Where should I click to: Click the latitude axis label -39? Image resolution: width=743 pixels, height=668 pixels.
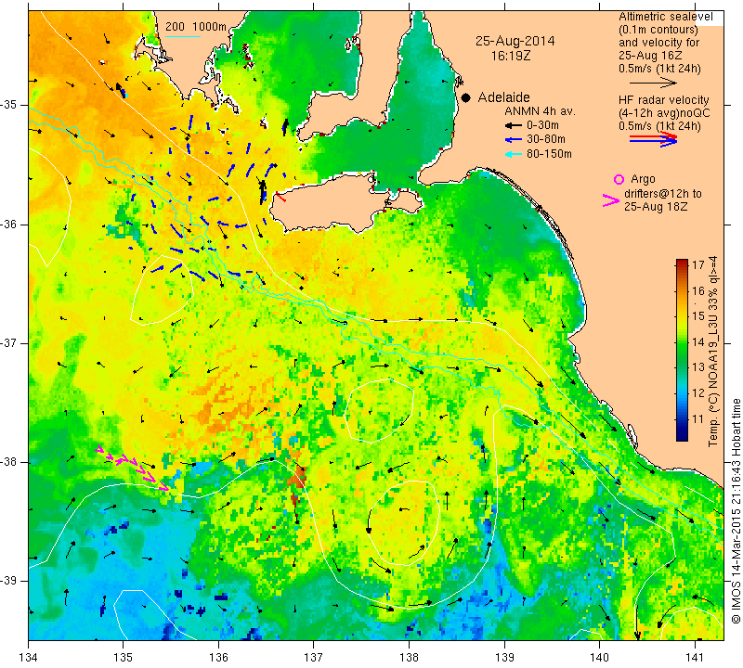tap(10, 581)
